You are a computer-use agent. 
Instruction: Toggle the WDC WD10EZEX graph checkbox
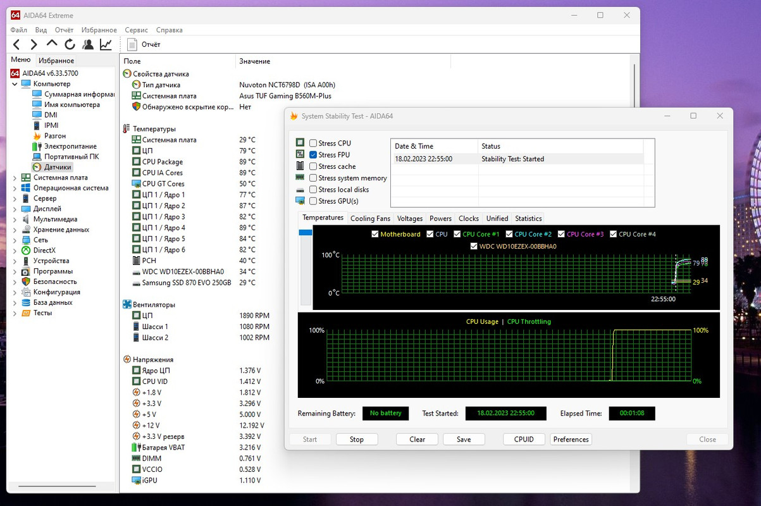pyautogui.click(x=474, y=246)
